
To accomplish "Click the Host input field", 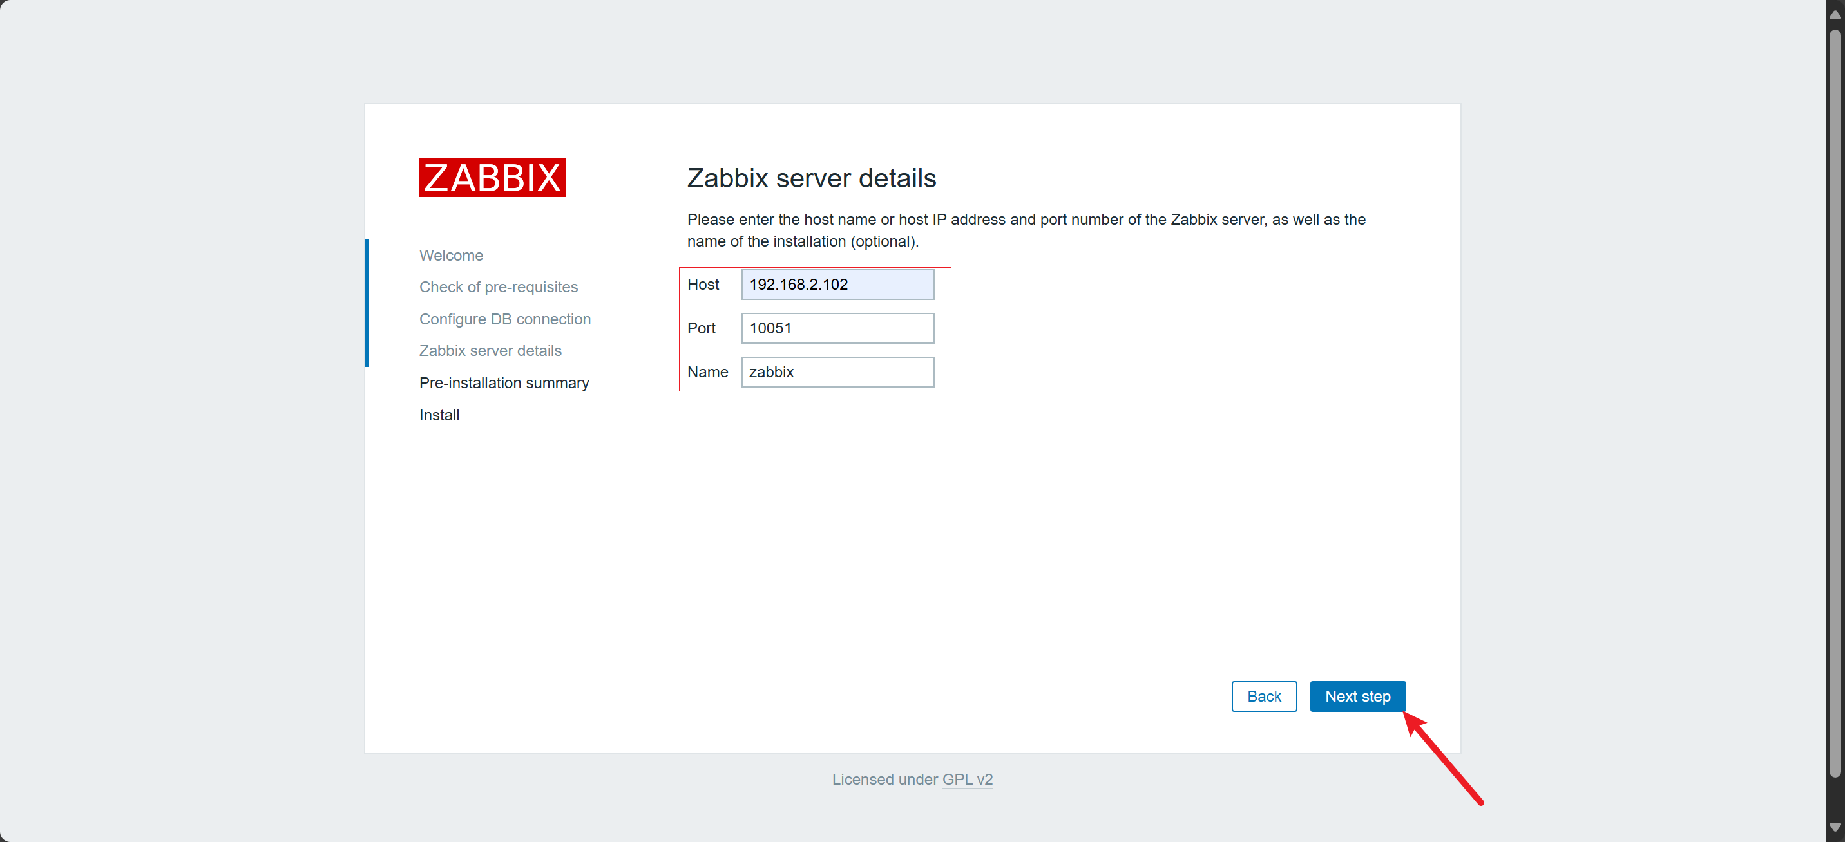I will point(837,285).
